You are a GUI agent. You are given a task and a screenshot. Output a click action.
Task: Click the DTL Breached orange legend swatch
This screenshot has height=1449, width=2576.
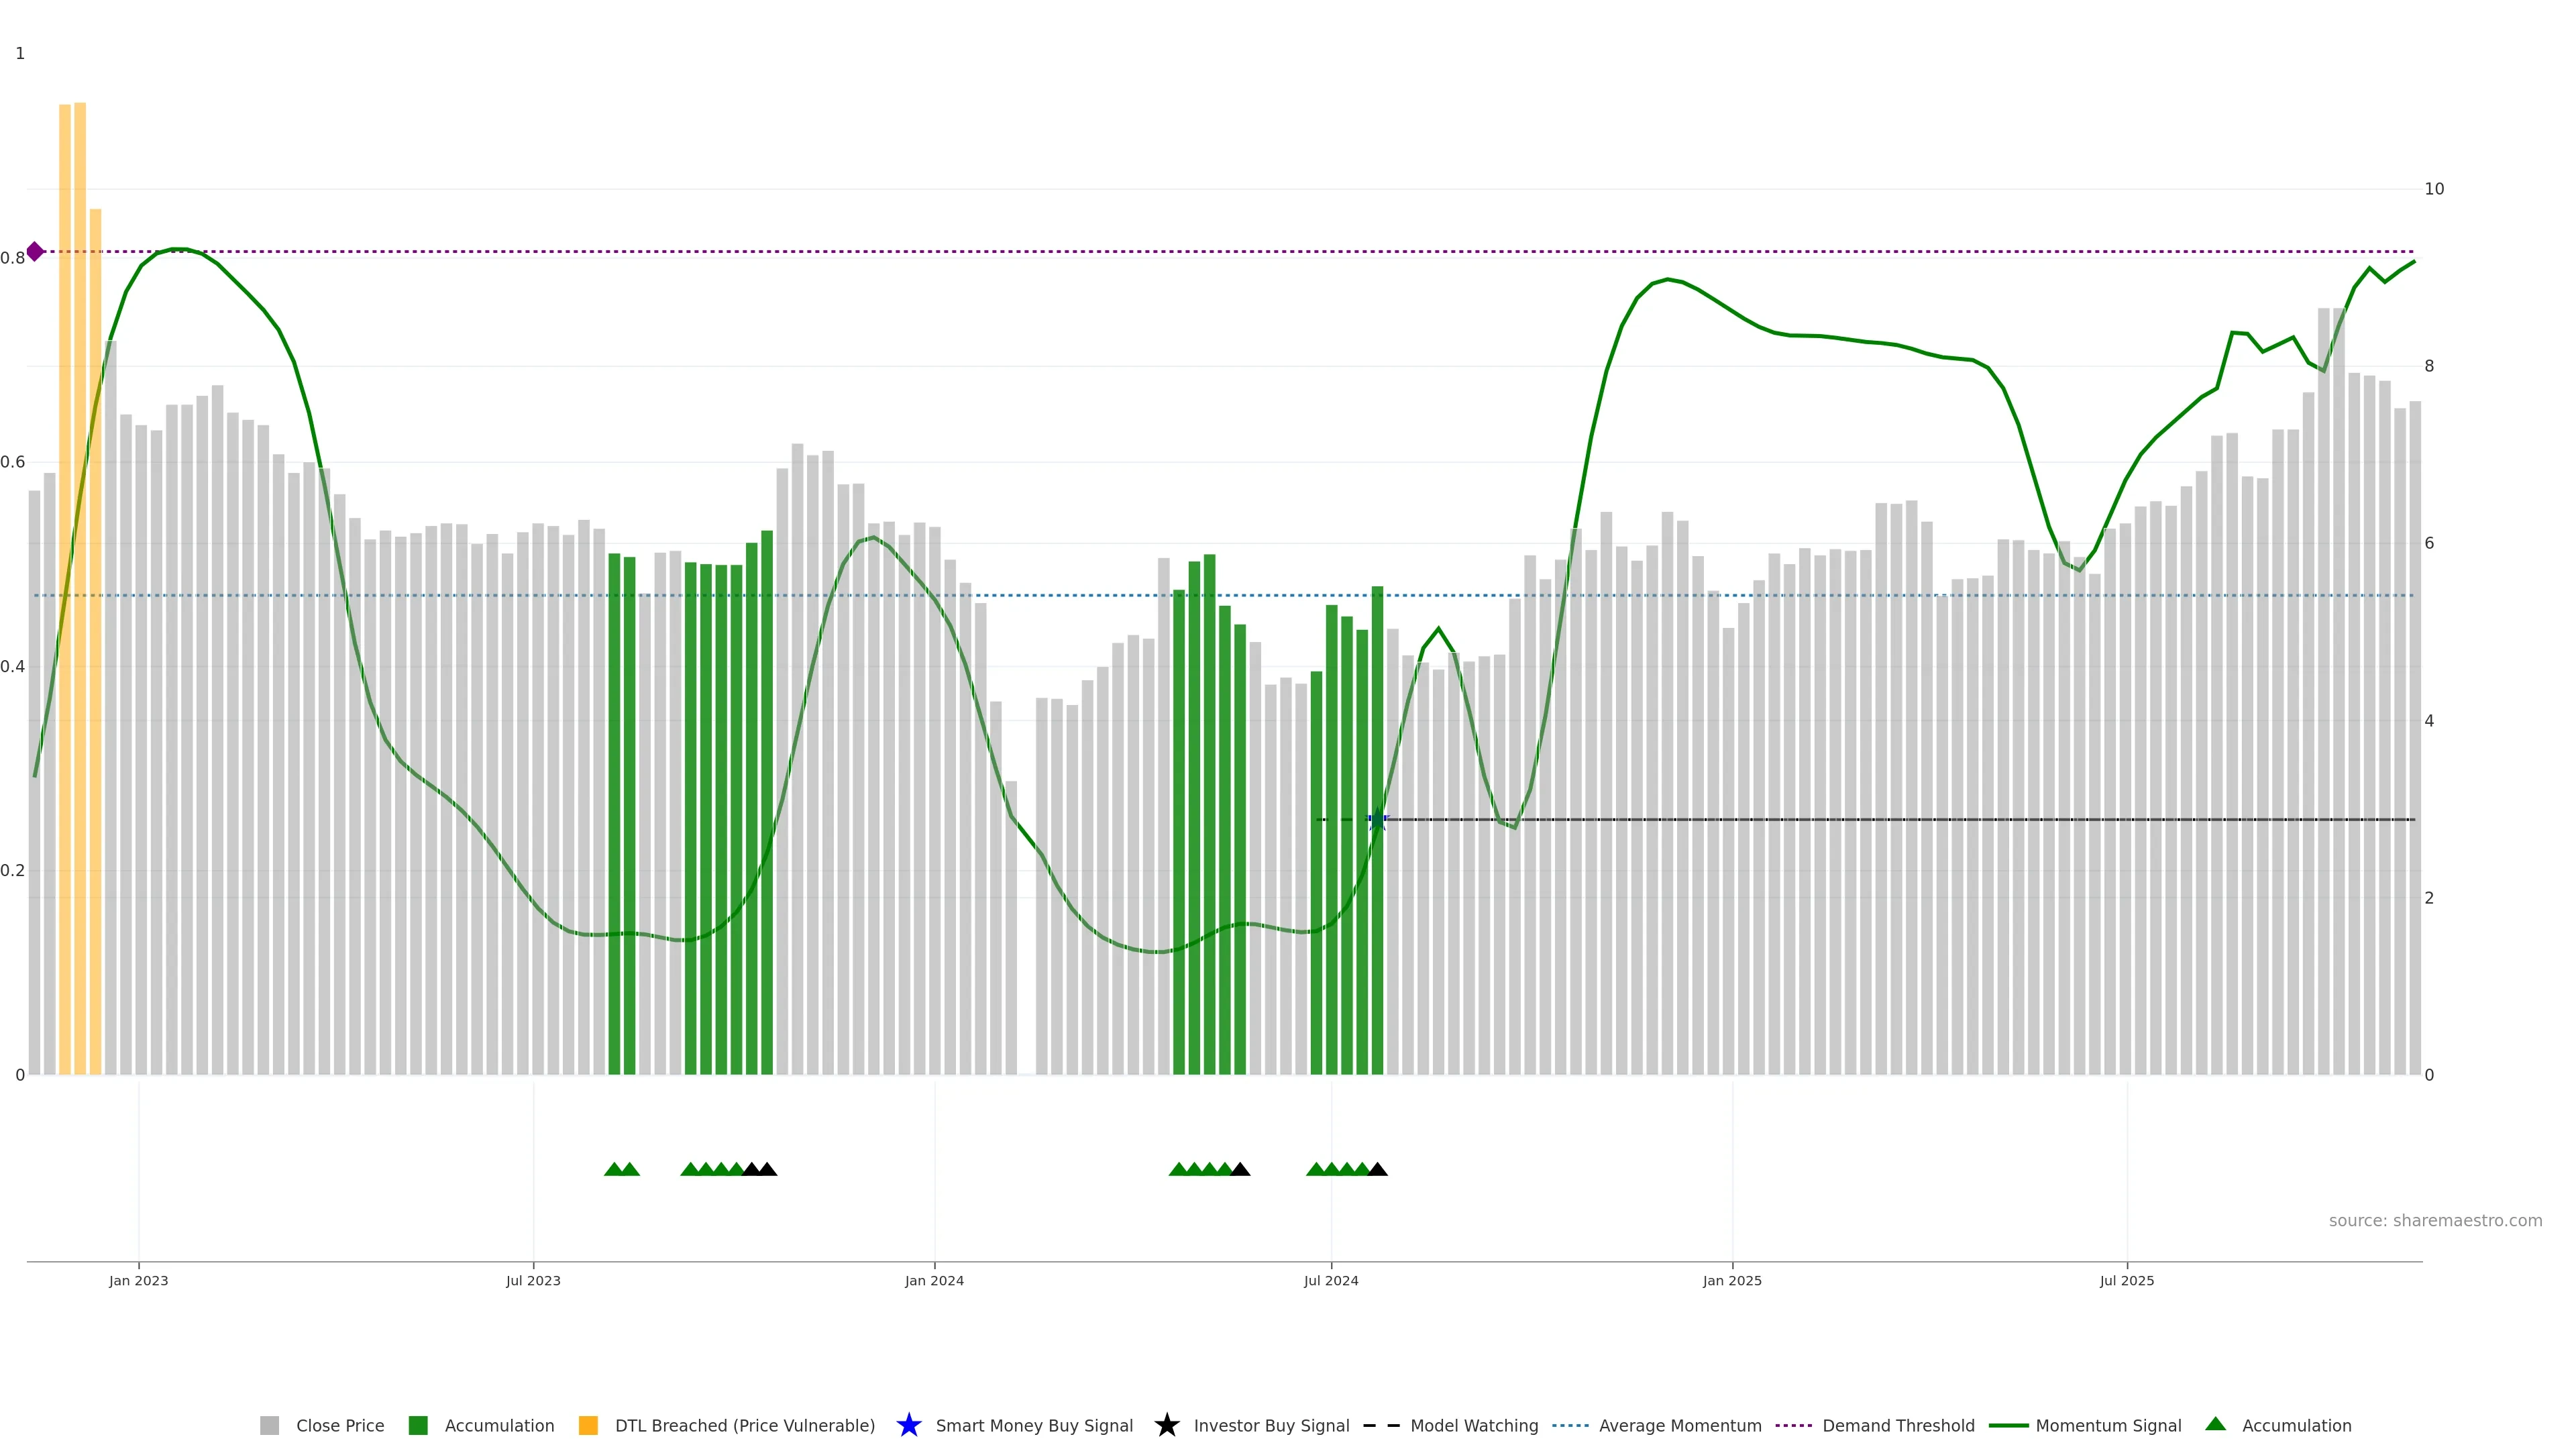tap(588, 1425)
